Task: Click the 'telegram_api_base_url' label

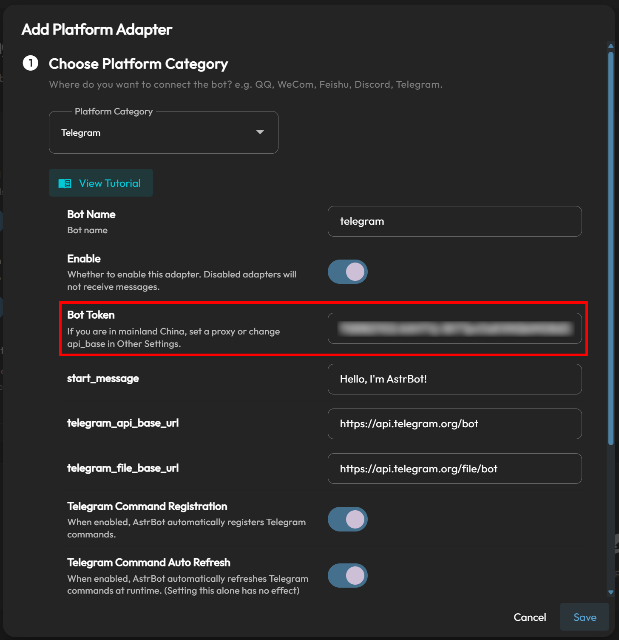Action: click(123, 423)
